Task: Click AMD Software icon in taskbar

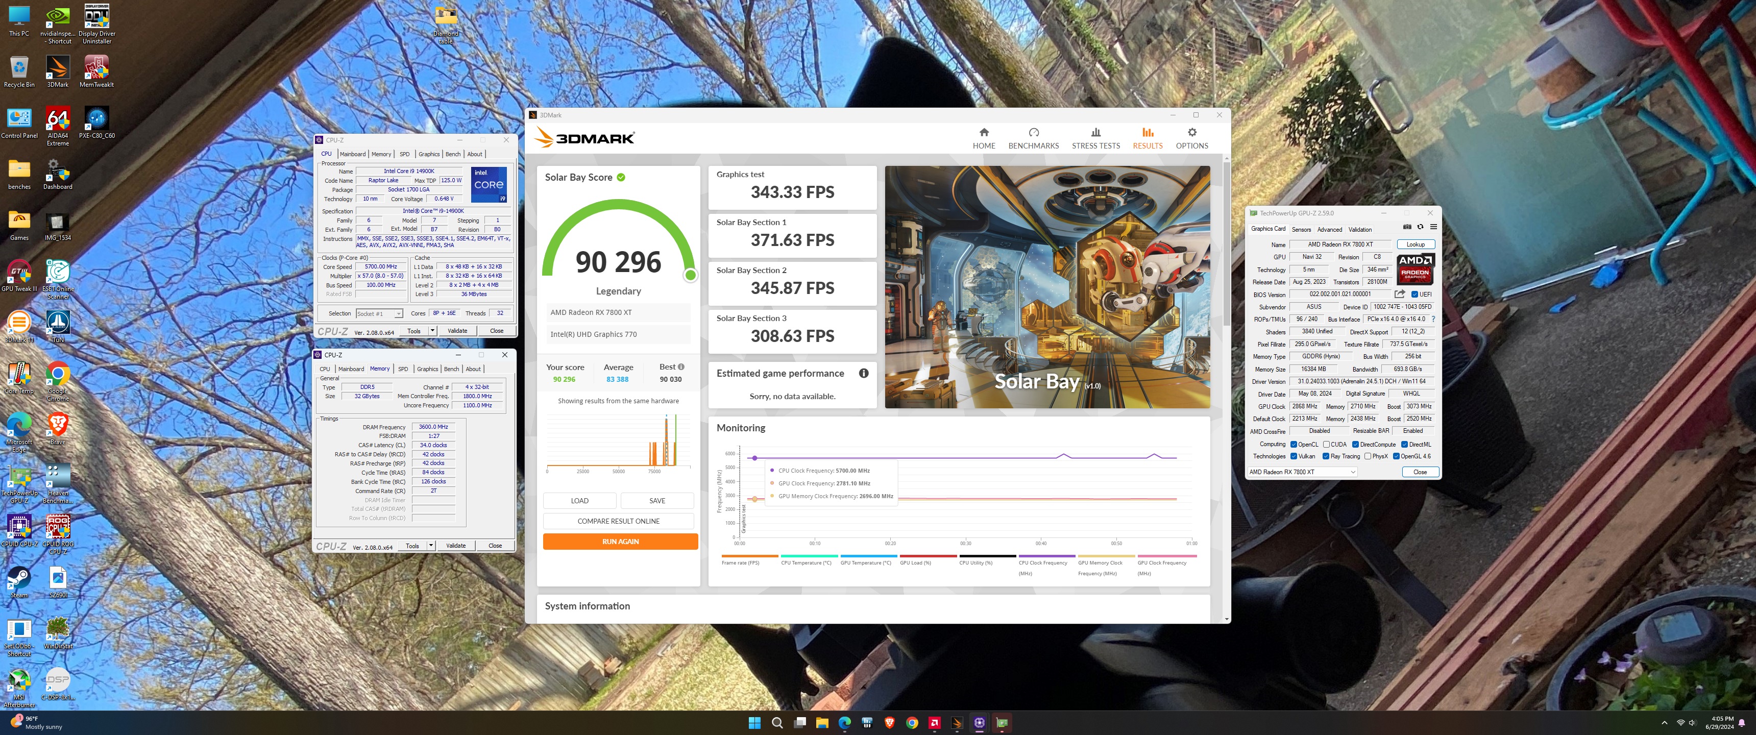Action: tap(934, 723)
